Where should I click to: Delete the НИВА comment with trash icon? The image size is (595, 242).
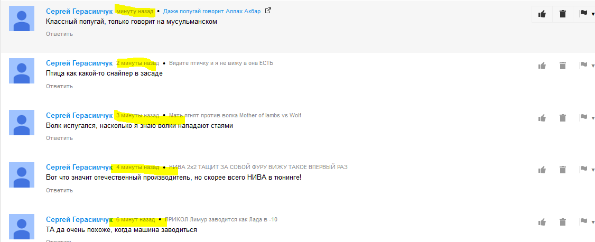562,170
